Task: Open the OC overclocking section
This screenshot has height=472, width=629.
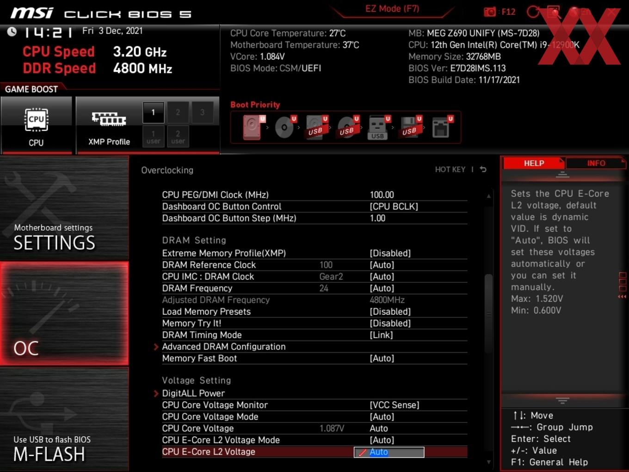Action: [64, 314]
